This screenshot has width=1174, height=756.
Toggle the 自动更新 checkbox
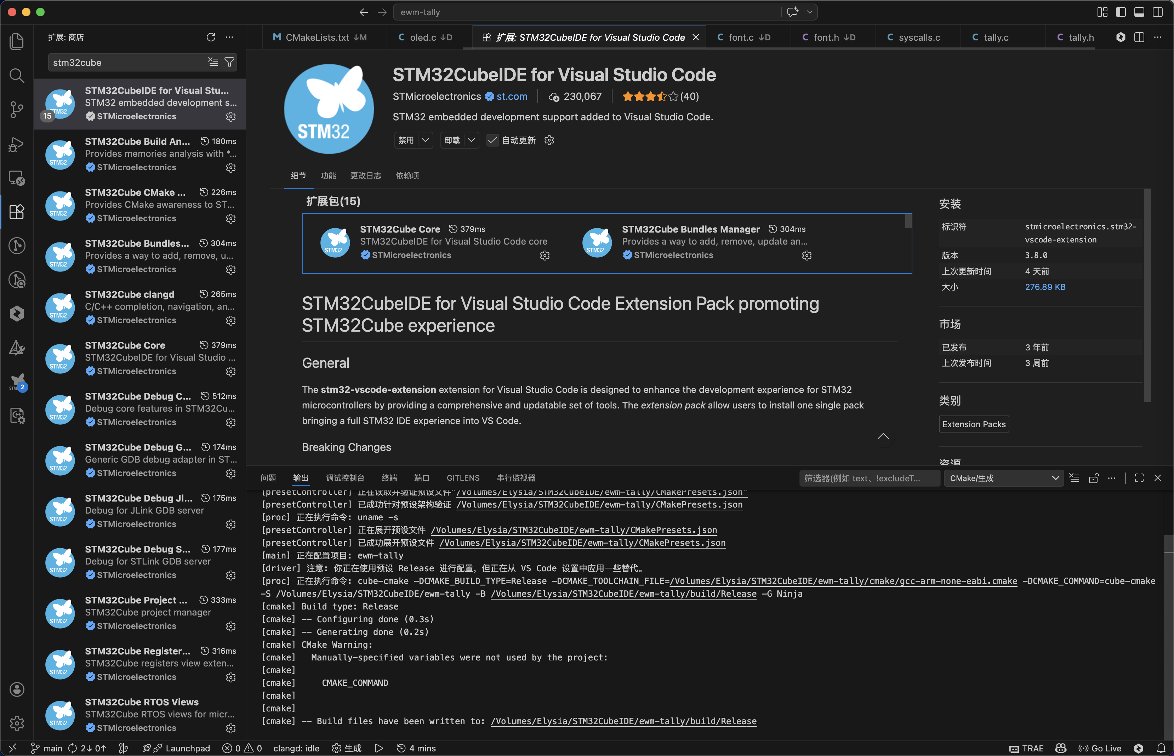[x=492, y=141]
